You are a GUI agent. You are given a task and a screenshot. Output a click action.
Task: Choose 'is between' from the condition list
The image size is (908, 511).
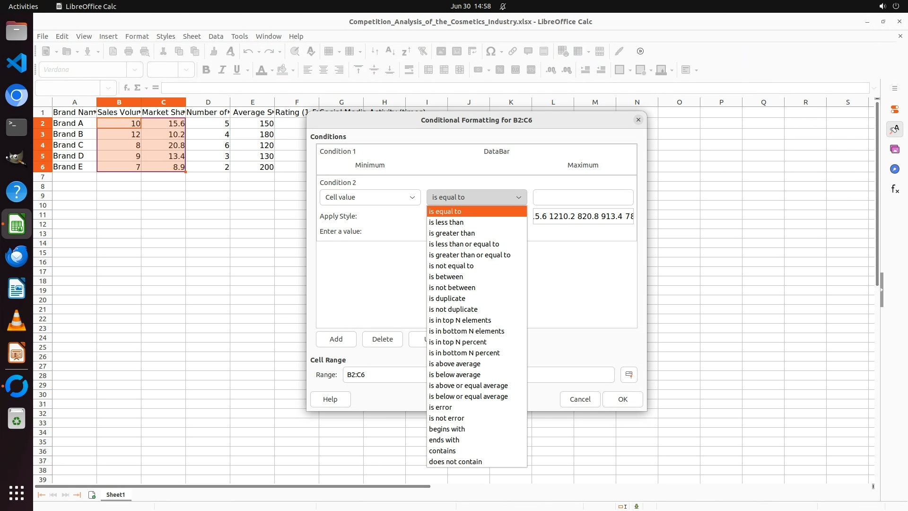click(x=446, y=277)
